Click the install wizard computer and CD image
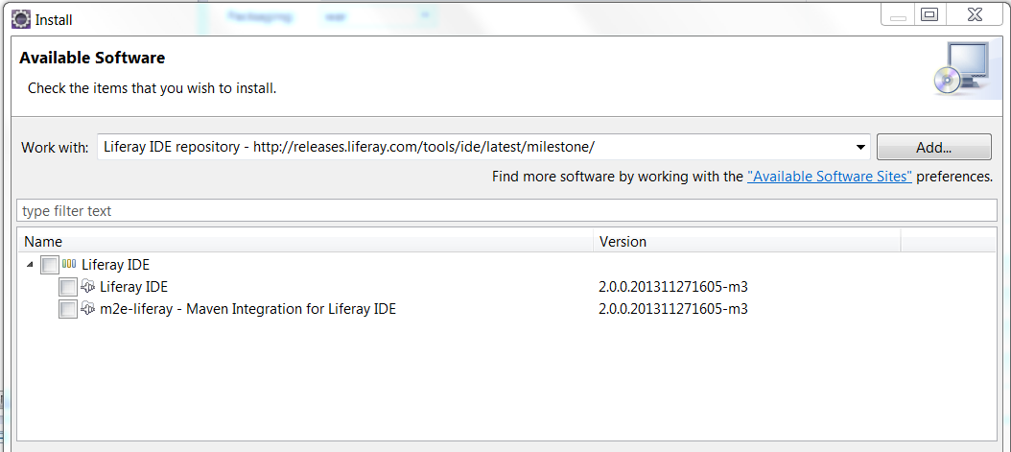This screenshot has width=1011, height=452. tap(962, 70)
